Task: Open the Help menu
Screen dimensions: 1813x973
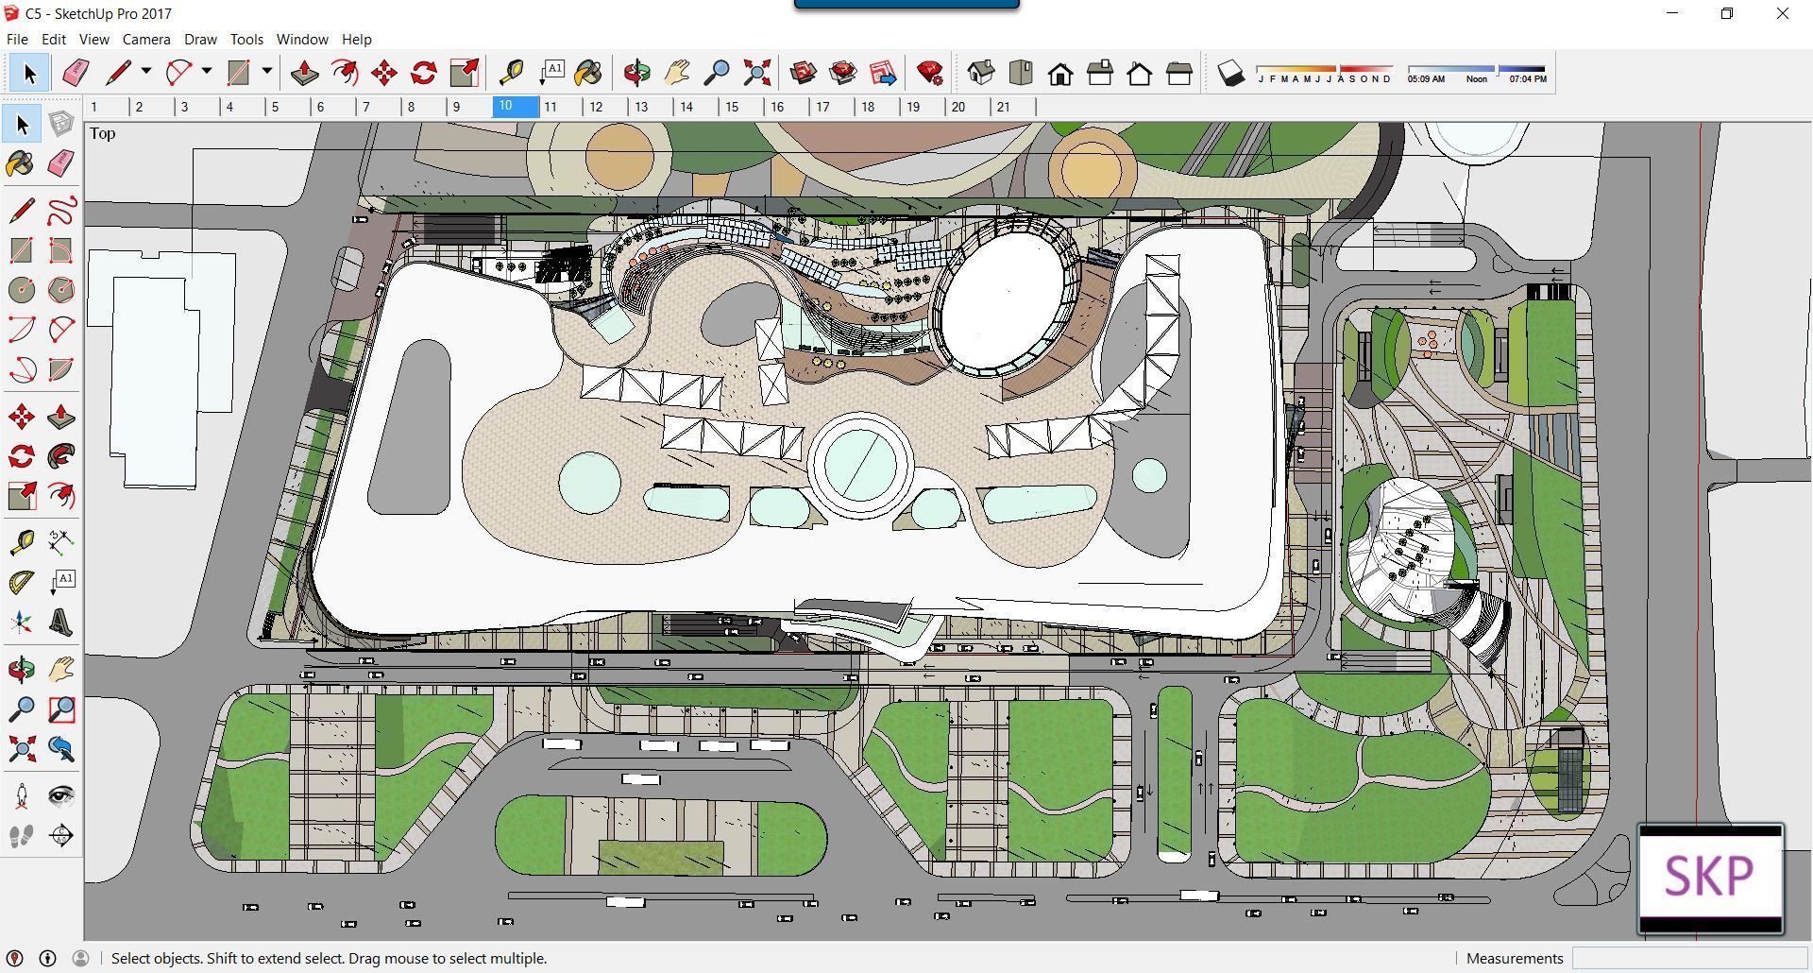Action: (x=356, y=40)
